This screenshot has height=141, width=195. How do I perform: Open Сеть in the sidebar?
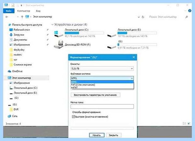(x=15, y=116)
